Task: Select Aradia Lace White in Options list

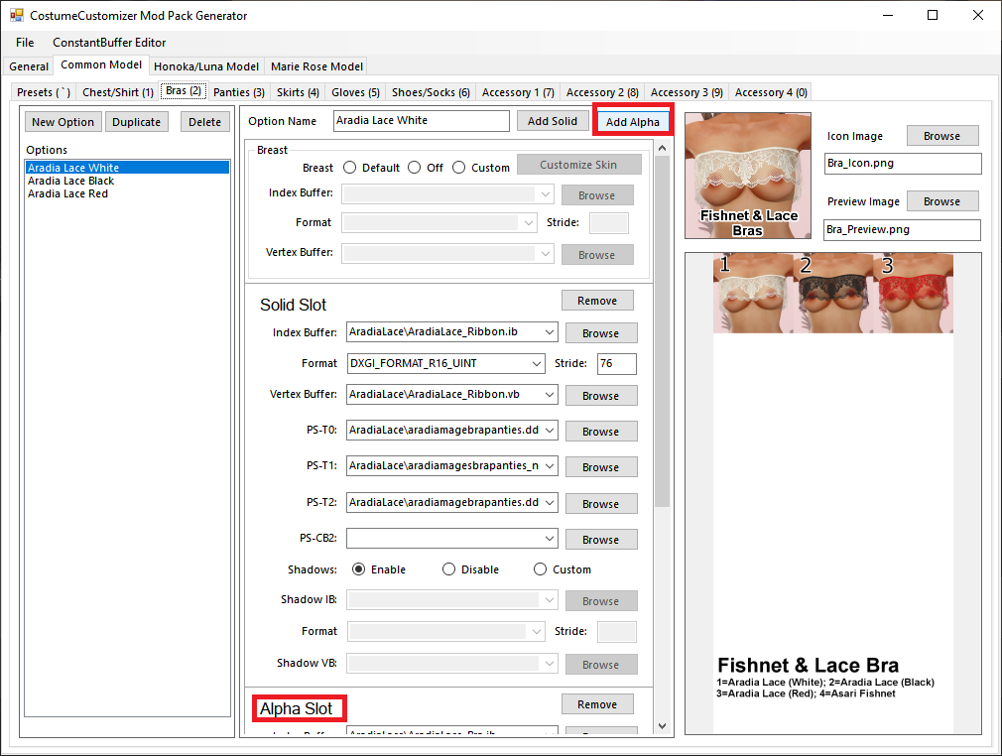Action: click(127, 168)
